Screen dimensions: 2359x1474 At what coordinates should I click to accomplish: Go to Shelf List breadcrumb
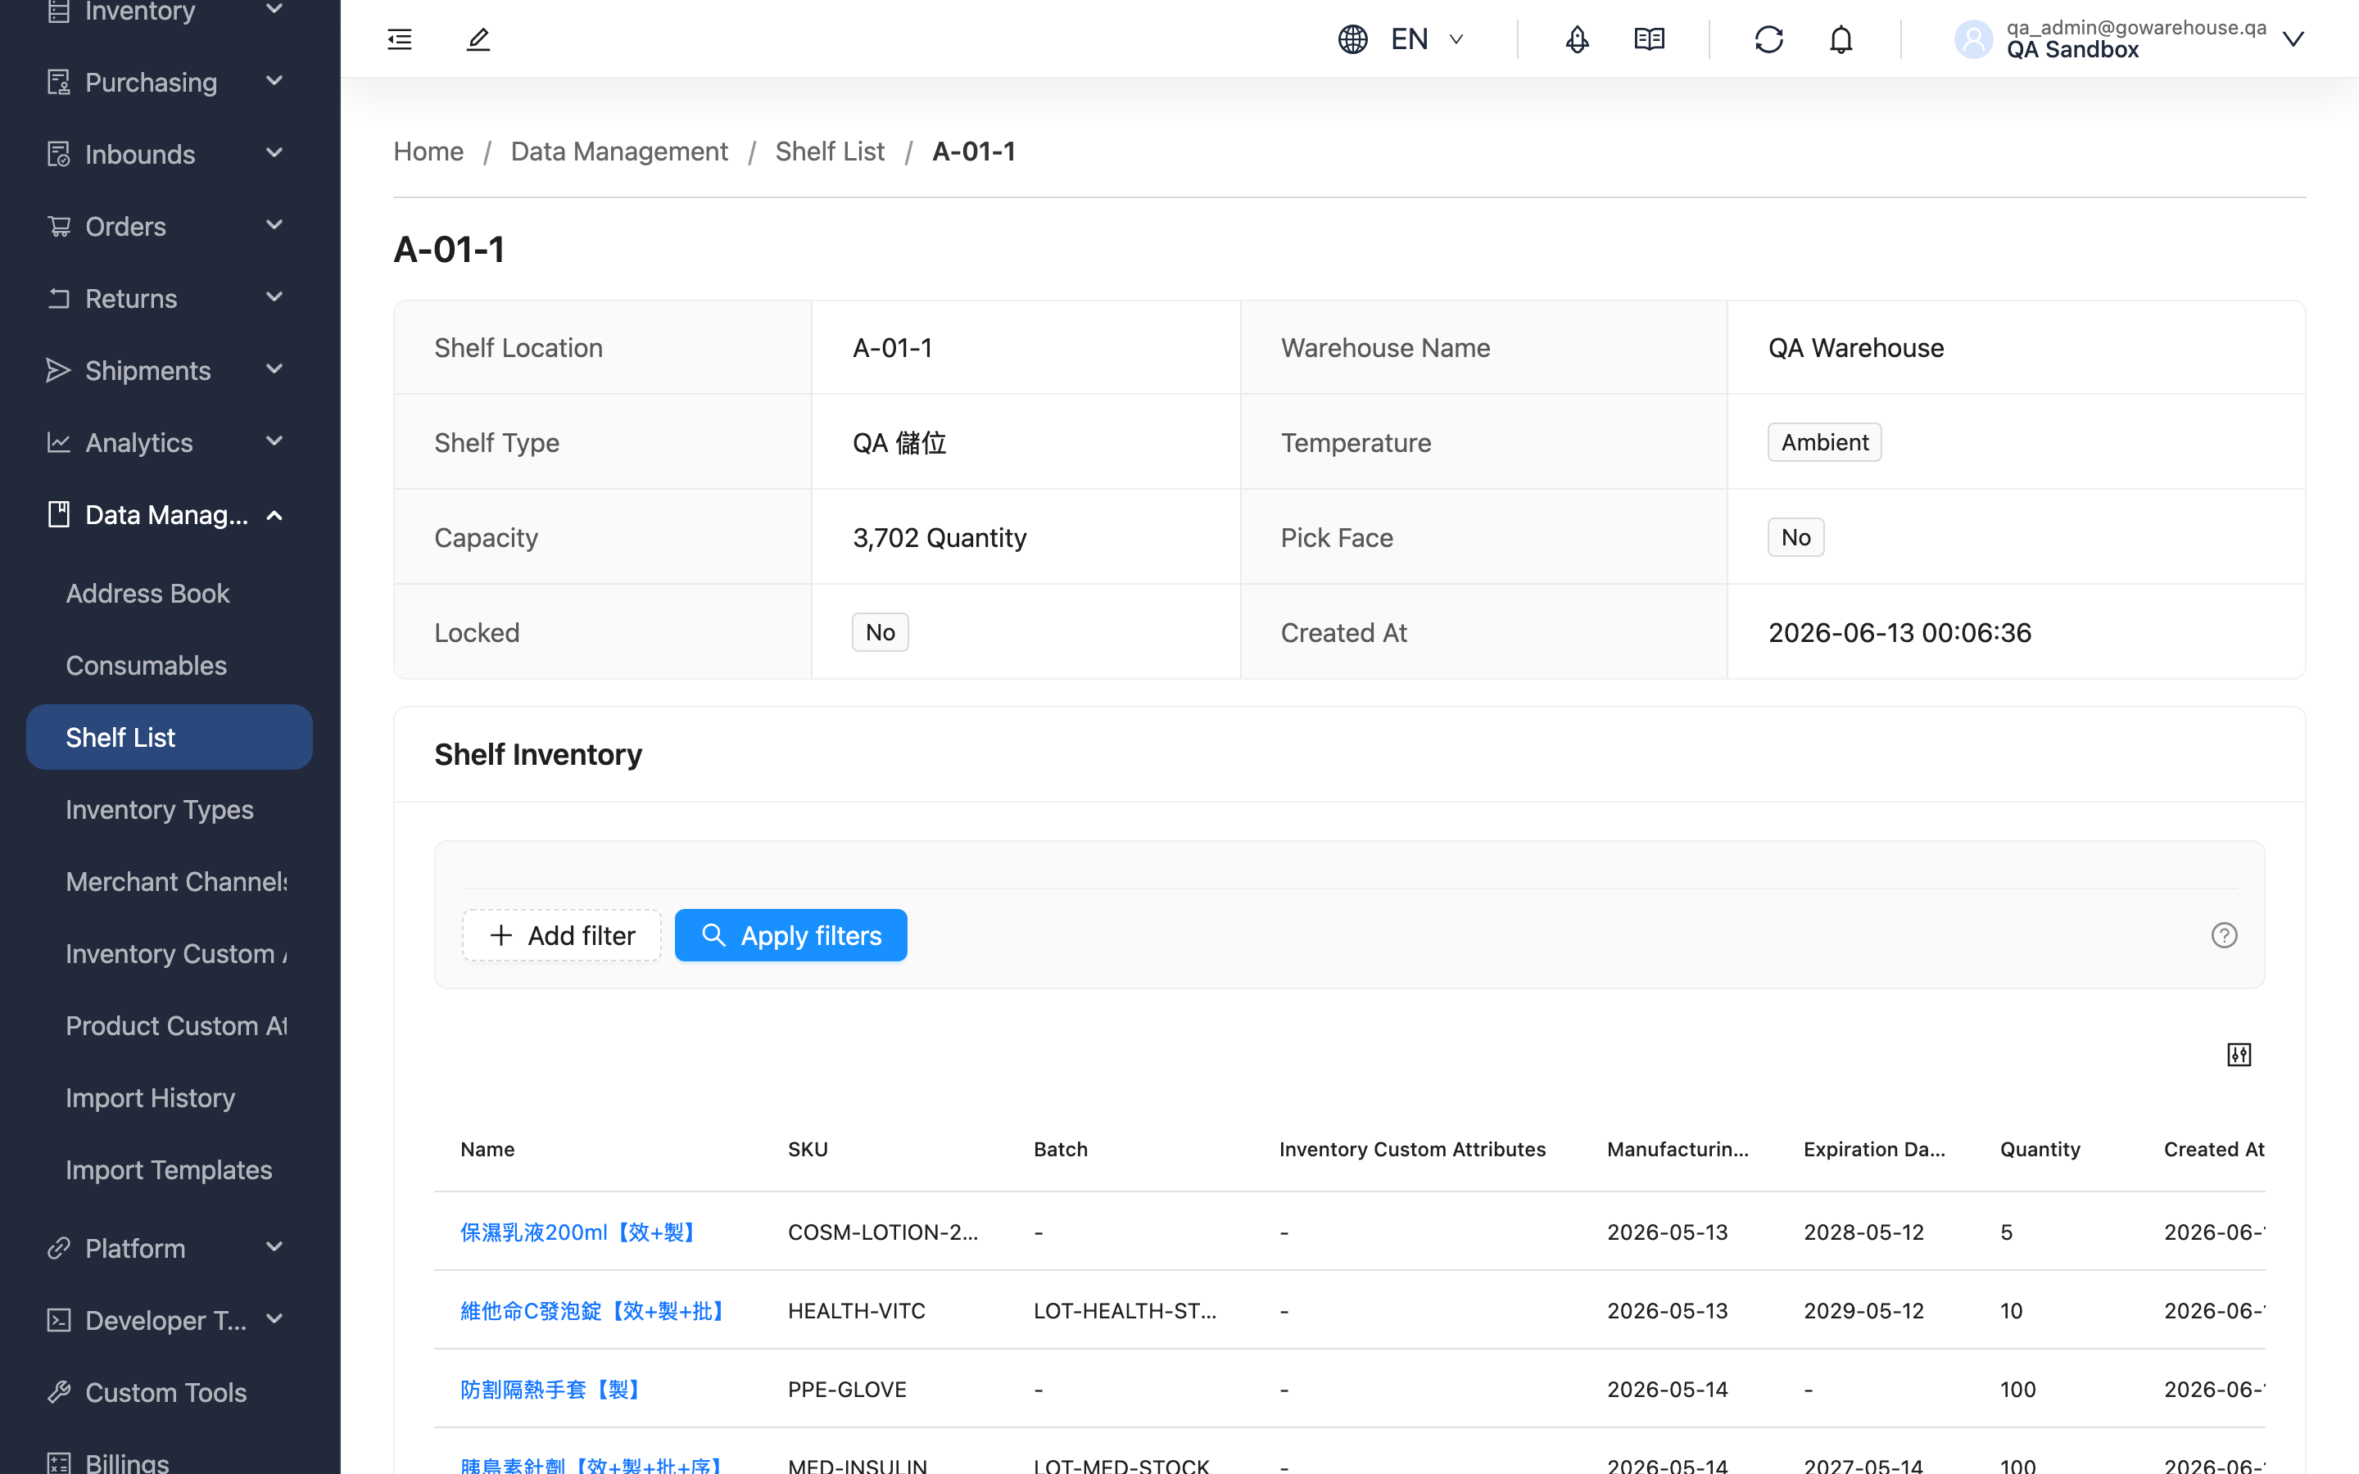pyautogui.click(x=830, y=151)
